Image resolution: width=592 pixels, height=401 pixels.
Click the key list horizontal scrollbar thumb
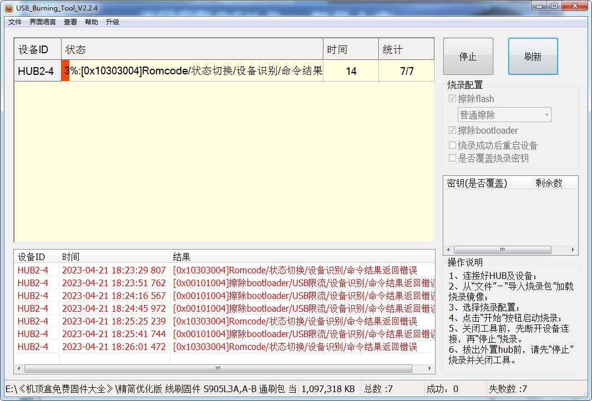503,250
